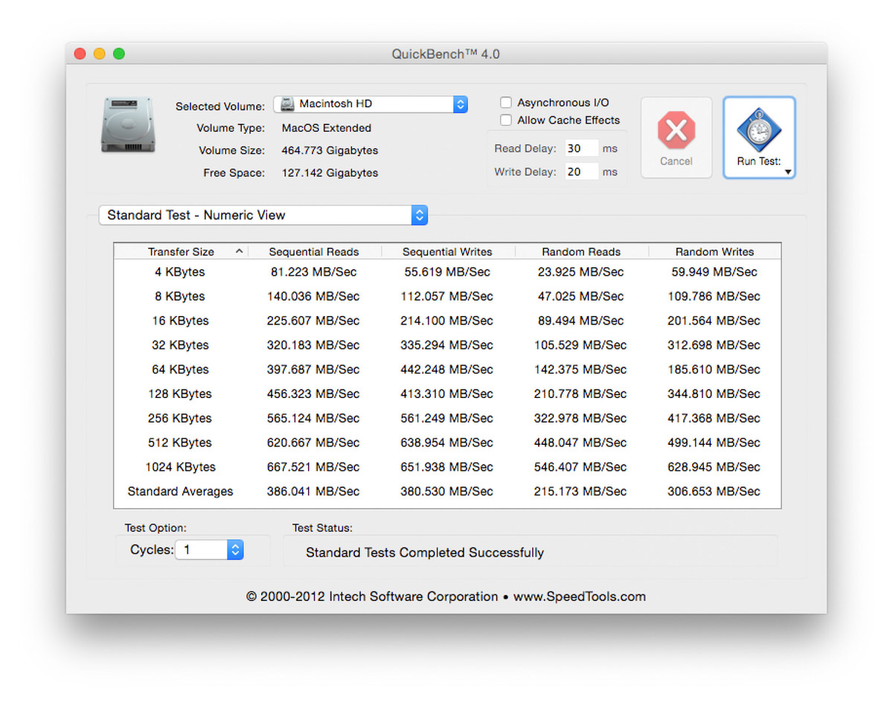Select the 32 KBytes row label
The height and width of the screenshot is (703, 893).
[x=180, y=345]
